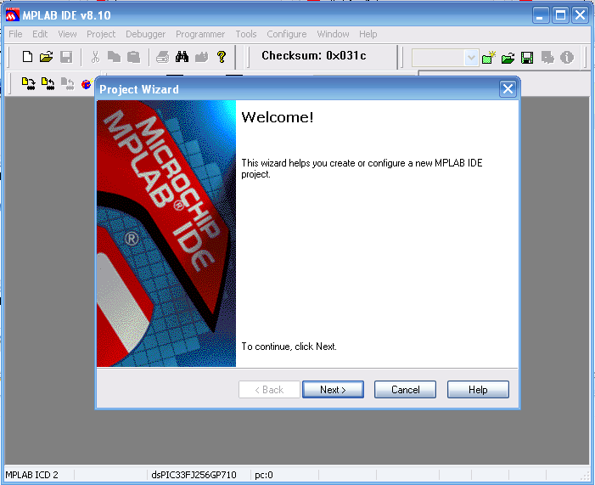Viewport: 595px width, 485px height.
Task: Click the Checksum: 0x031c display
Action: click(313, 56)
